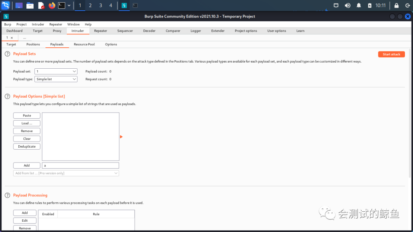413x232 pixels.
Task: Open the Resource Pool sub-tab
Action: click(x=84, y=44)
